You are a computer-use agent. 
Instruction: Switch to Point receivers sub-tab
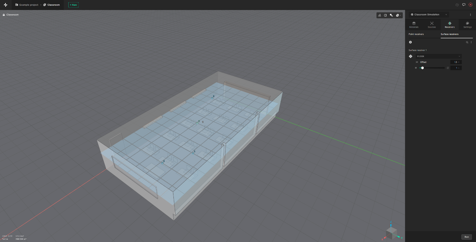(x=416, y=34)
